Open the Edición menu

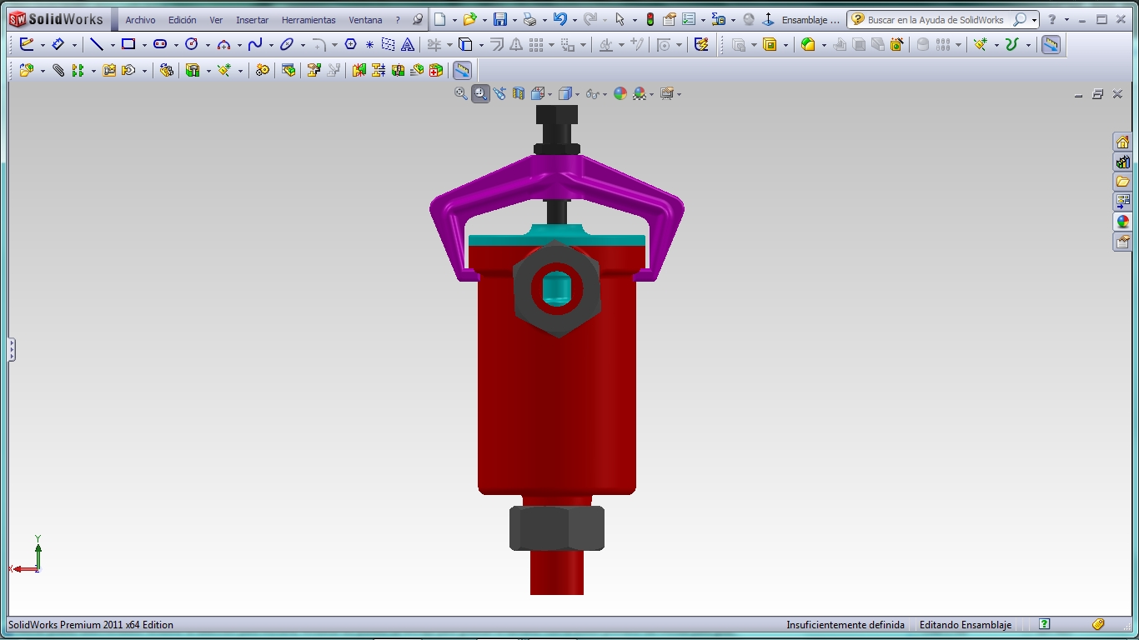(x=182, y=20)
